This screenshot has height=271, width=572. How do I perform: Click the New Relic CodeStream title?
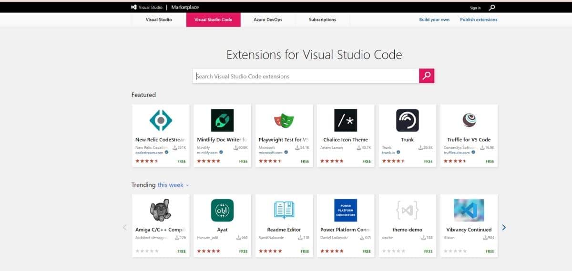[160, 140]
